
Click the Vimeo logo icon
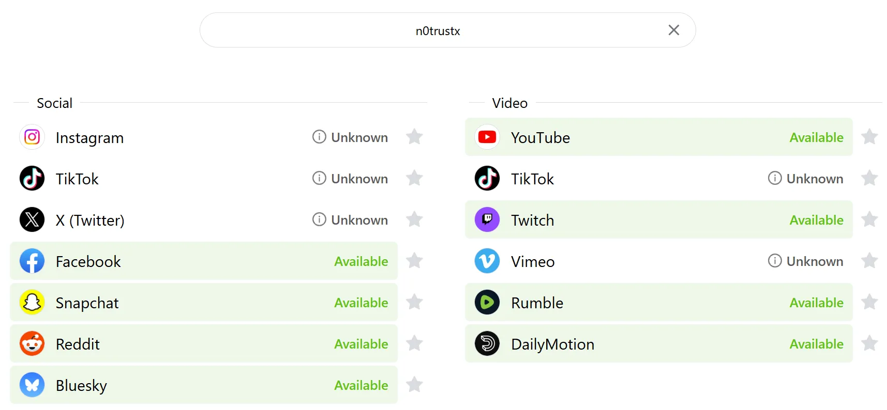click(x=487, y=261)
